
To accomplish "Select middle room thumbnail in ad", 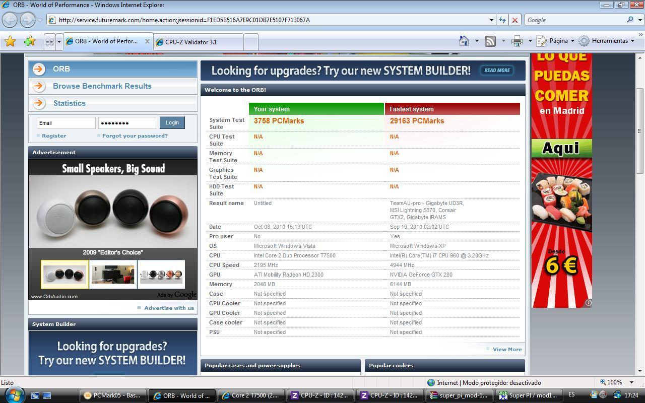I will pos(113,275).
